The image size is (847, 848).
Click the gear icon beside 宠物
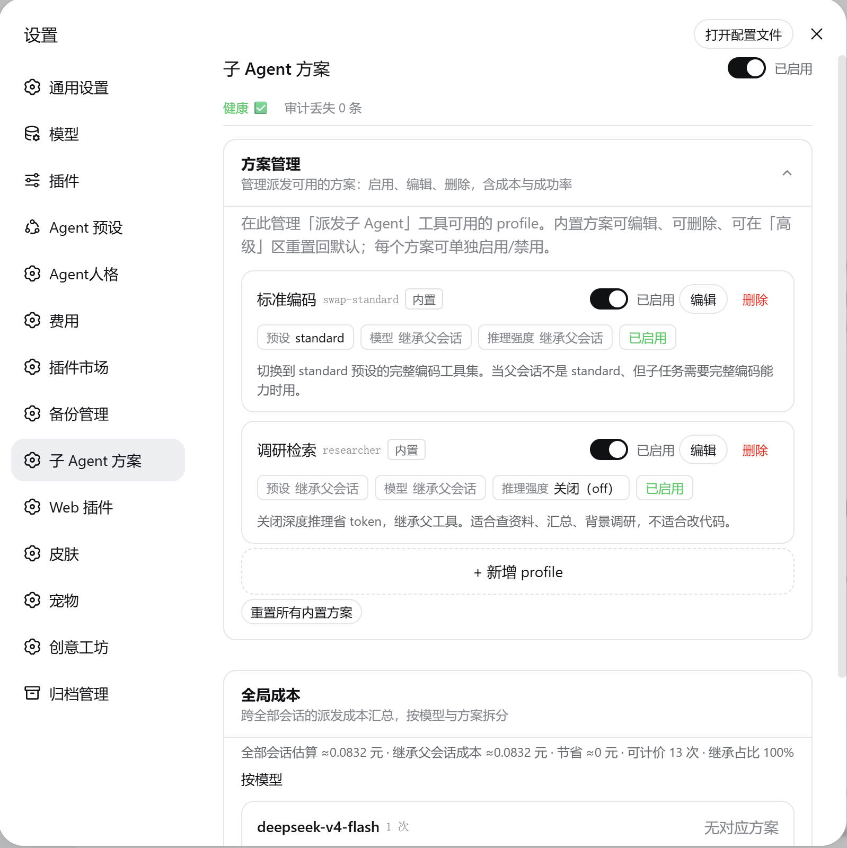[x=32, y=600]
